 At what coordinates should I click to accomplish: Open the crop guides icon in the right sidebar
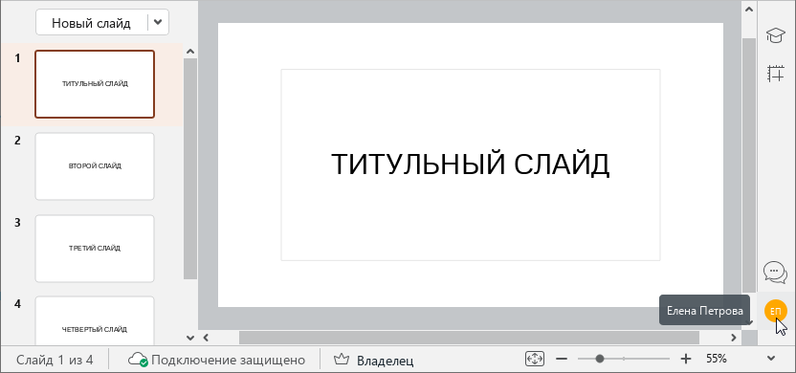point(776,74)
